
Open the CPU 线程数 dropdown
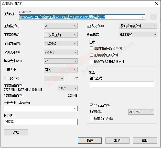point(54,79)
